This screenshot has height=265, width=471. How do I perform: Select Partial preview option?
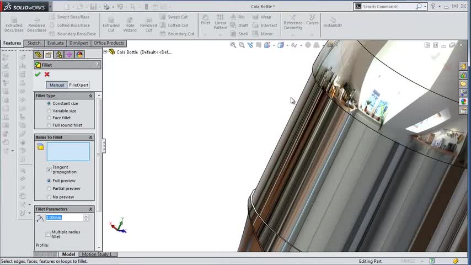click(49, 189)
